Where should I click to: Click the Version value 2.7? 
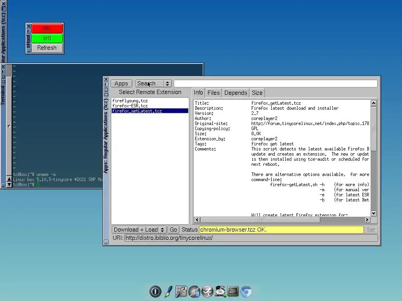[255, 113]
